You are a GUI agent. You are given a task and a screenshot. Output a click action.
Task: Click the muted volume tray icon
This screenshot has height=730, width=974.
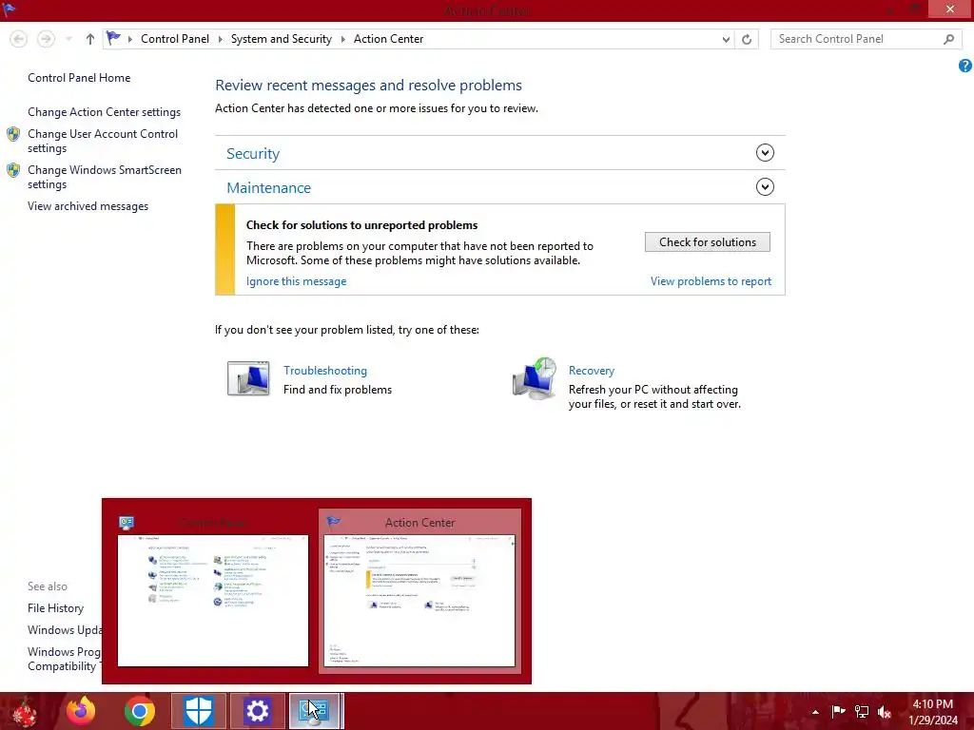[x=885, y=711]
